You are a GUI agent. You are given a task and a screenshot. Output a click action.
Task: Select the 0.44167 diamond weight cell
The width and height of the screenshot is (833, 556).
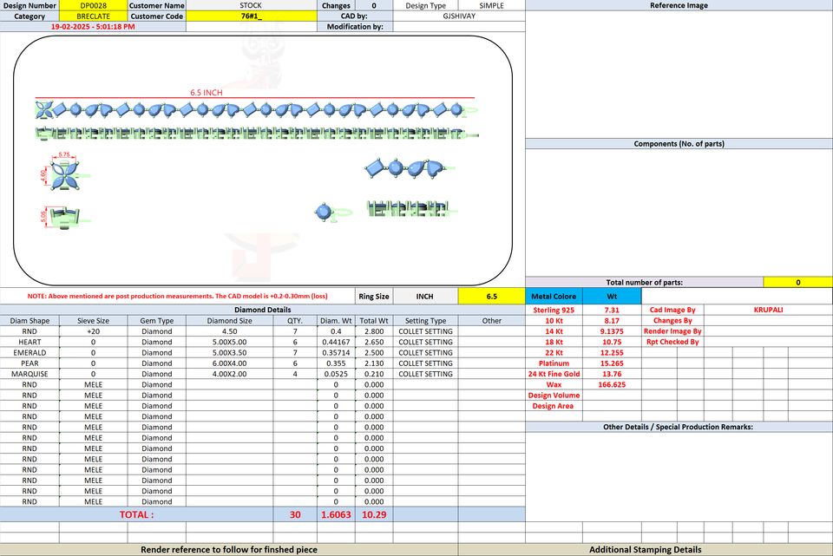[336, 342]
